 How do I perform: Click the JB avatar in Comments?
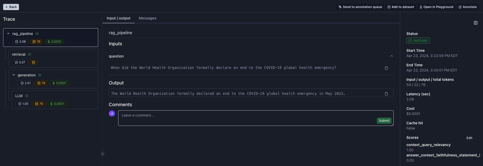coord(112,113)
